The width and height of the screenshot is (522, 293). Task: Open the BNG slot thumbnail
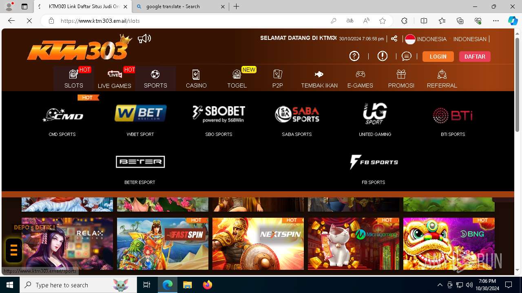[x=449, y=244]
